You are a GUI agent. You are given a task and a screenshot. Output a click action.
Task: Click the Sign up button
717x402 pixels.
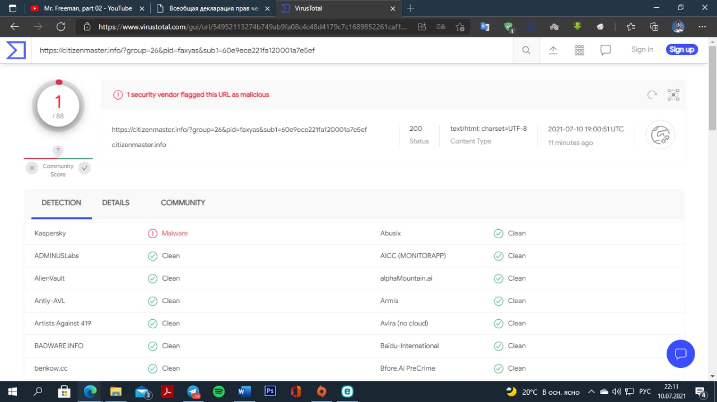(x=682, y=49)
